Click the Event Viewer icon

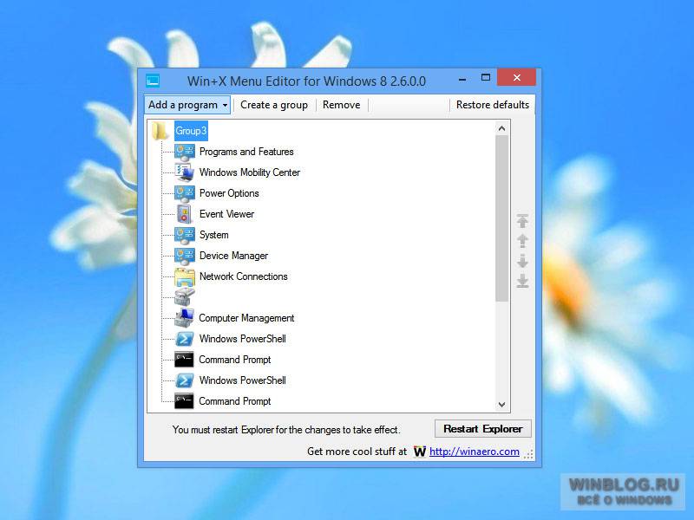[185, 214]
